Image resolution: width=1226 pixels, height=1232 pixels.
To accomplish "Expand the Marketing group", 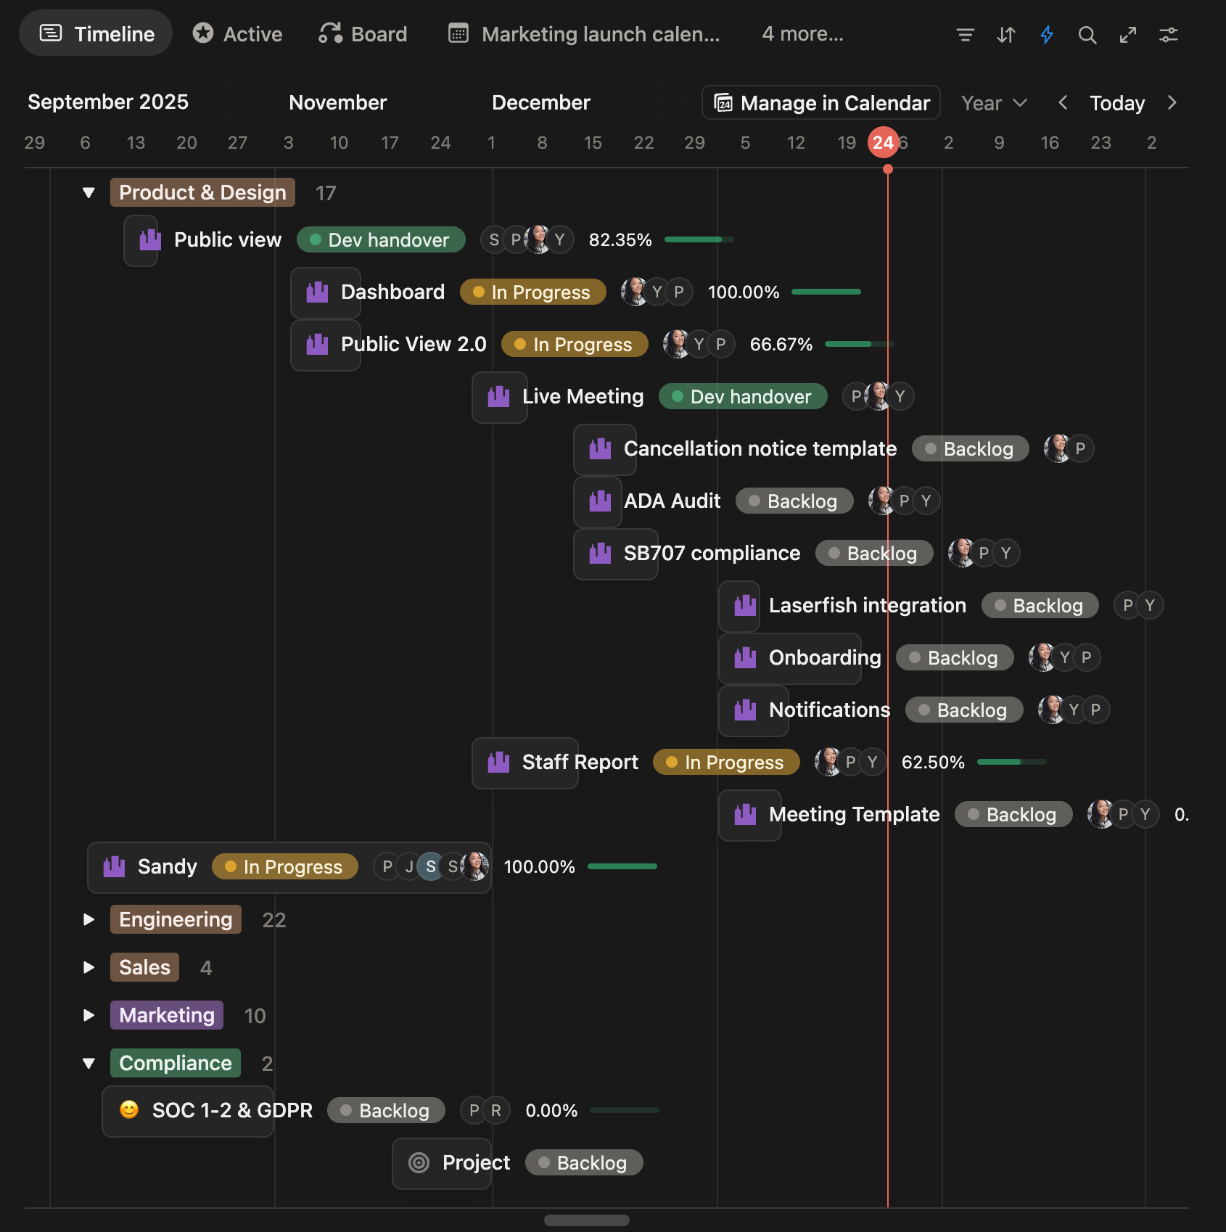I will point(89,1016).
